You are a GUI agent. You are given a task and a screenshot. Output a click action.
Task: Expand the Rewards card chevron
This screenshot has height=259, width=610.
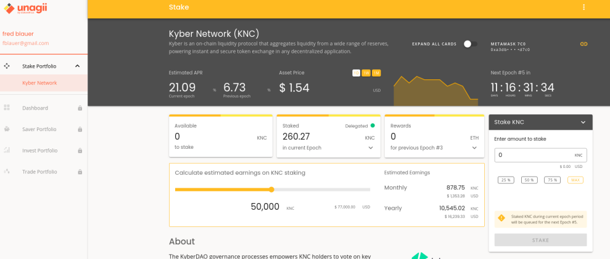[x=475, y=148]
